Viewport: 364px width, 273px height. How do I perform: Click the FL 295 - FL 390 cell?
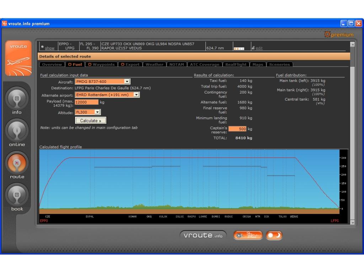click(90, 46)
